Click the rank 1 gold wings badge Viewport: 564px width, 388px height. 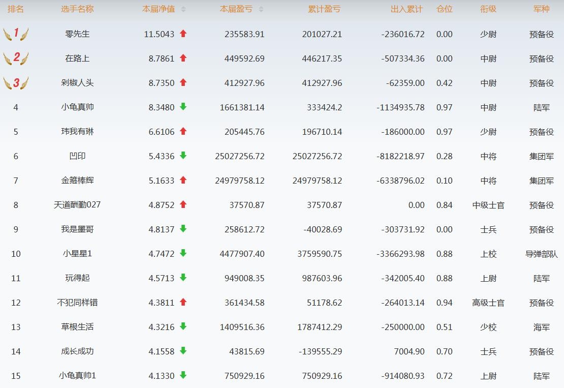(16, 34)
